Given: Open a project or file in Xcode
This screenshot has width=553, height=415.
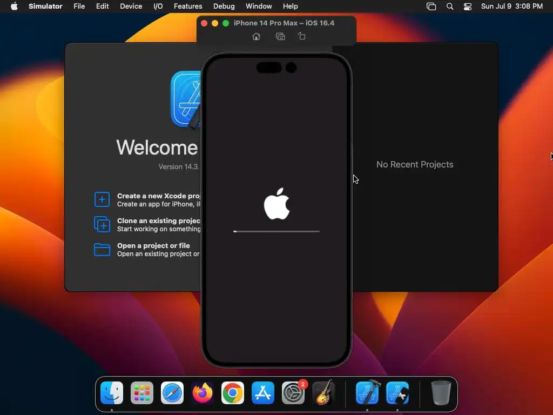Looking at the screenshot, I should tap(147, 250).
